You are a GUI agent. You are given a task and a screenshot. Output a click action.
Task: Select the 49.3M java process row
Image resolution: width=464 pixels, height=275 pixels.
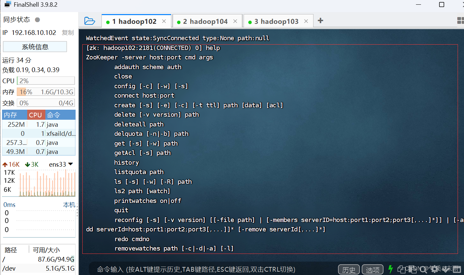pos(39,152)
